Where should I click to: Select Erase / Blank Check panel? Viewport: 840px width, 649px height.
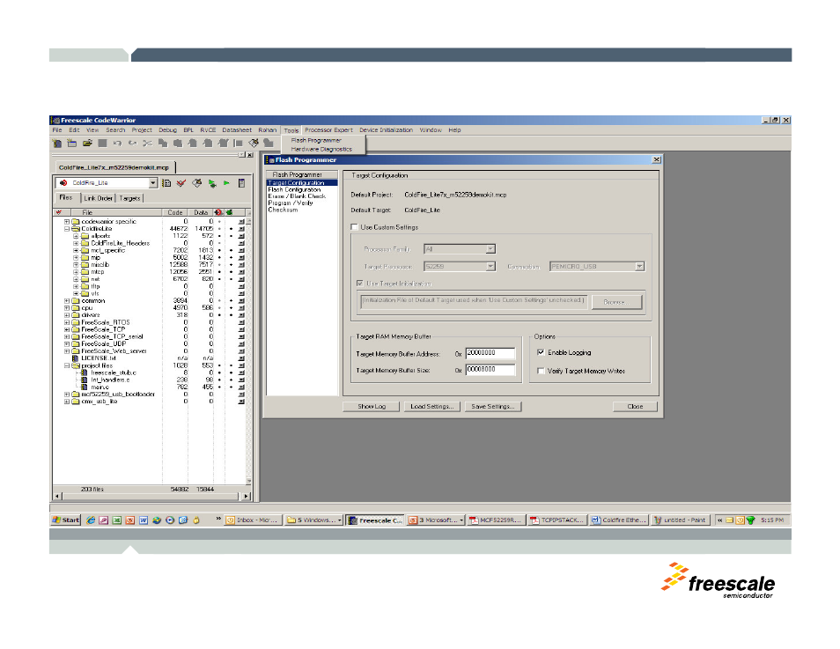[x=297, y=196]
